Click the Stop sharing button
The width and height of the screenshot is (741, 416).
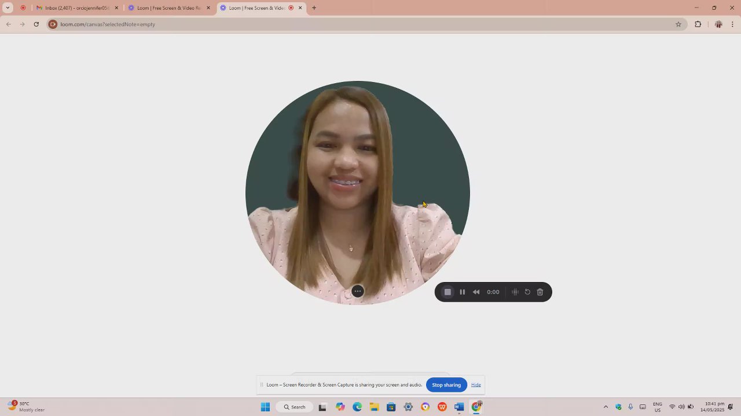click(446, 385)
